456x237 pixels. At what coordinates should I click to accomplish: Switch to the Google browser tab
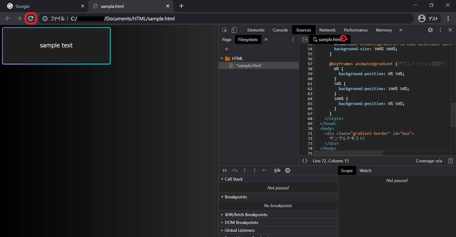pos(44,6)
